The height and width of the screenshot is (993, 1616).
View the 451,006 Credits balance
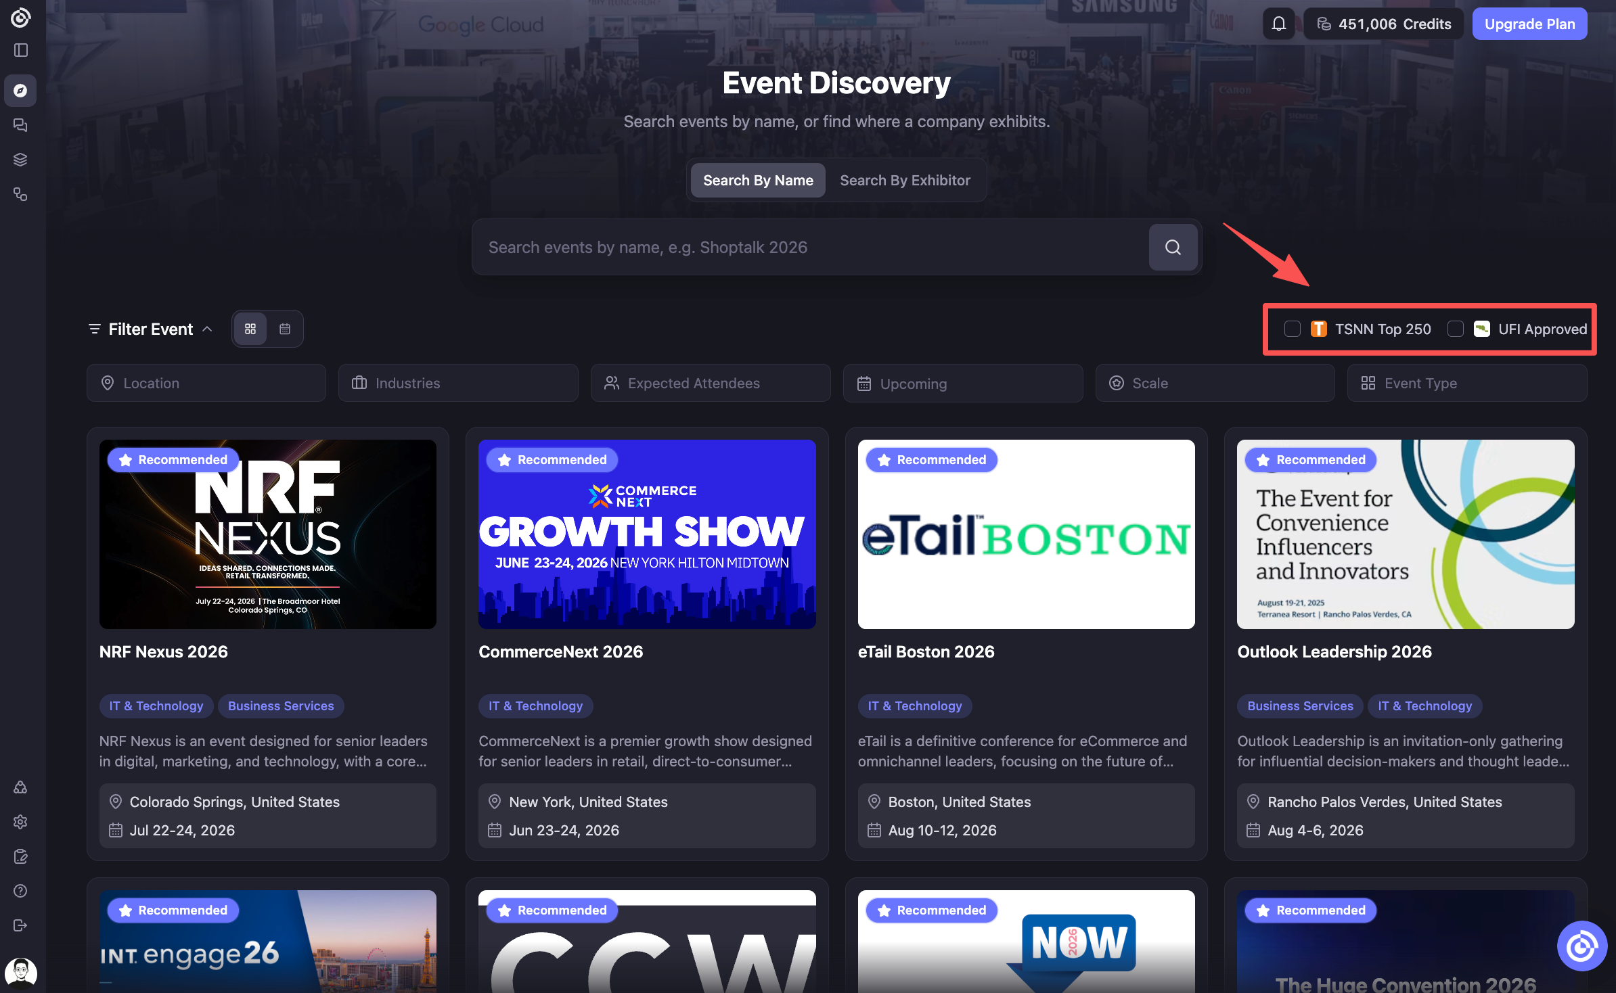click(x=1383, y=24)
